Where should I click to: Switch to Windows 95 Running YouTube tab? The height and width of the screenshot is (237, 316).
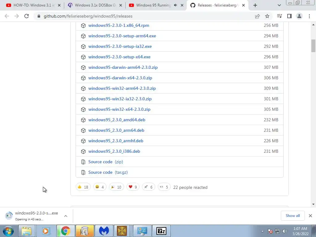point(156,5)
